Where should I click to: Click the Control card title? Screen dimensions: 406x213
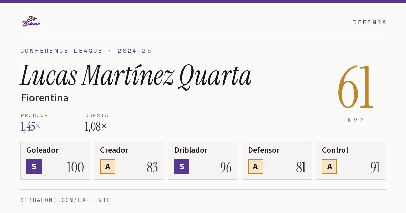click(335, 150)
